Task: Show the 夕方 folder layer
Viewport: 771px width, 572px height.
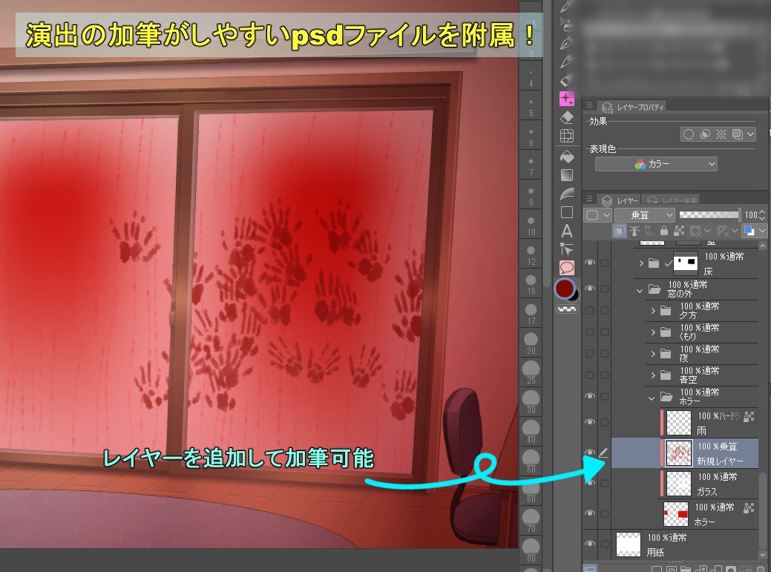Action: click(x=590, y=311)
